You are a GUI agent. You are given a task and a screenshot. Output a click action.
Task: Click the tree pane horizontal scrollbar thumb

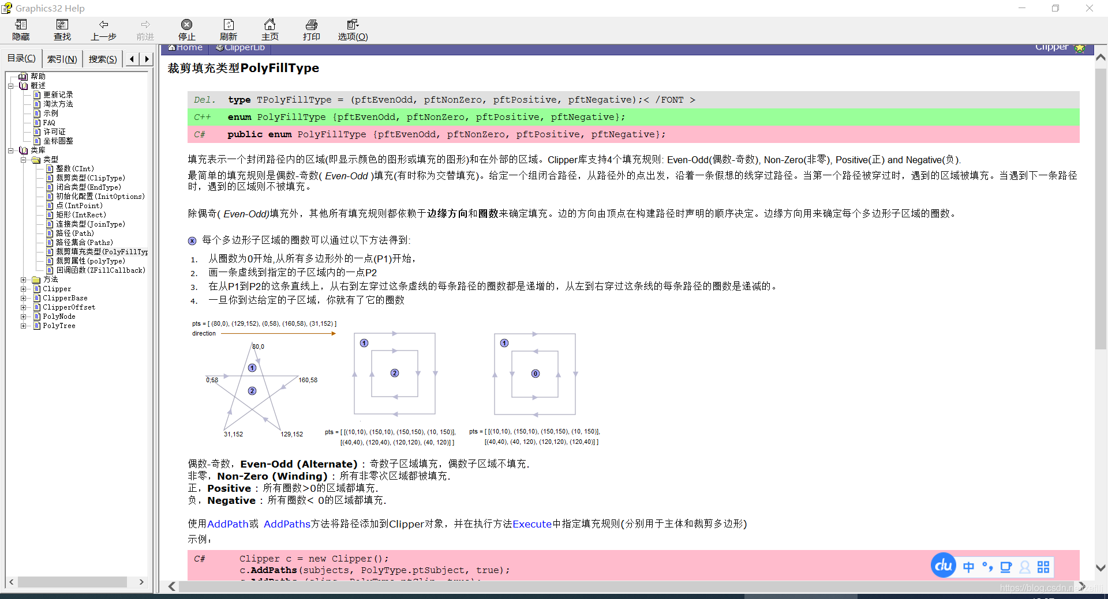click(x=72, y=582)
